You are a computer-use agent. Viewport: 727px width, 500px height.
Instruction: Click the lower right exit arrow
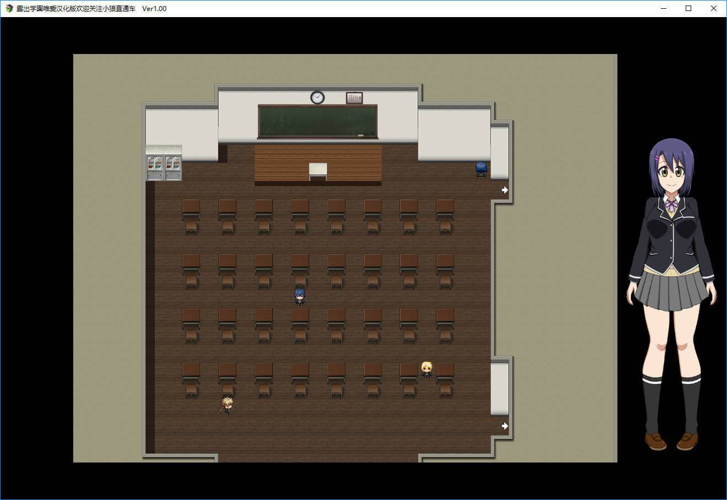coord(504,426)
